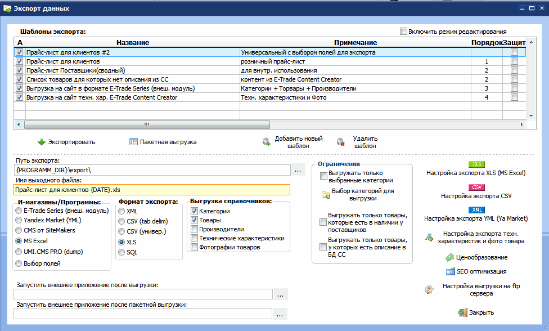Click the Порядок column header
This screenshot has width=549, height=331.
click(x=487, y=42)
